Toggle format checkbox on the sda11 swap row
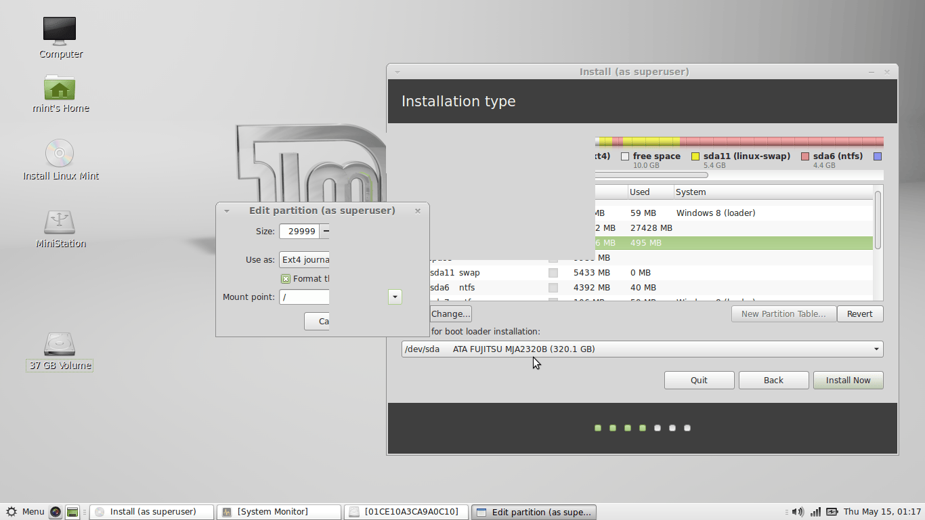This screenshot has width=925, height=520. pos(553,273)
